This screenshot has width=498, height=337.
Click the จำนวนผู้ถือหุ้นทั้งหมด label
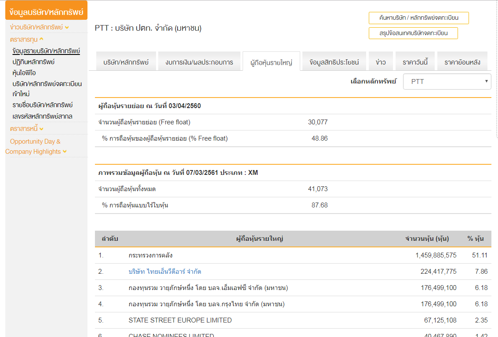click(127, 189)
